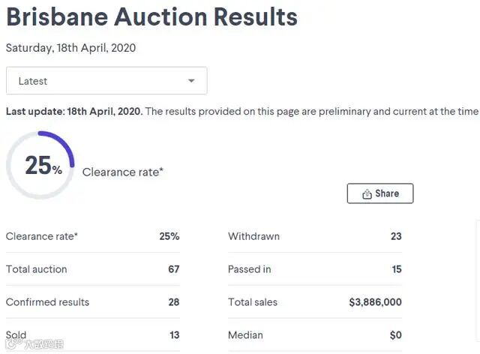Click the Passed in row label
The width and height of the screenshot is (480, 354).
250,269
